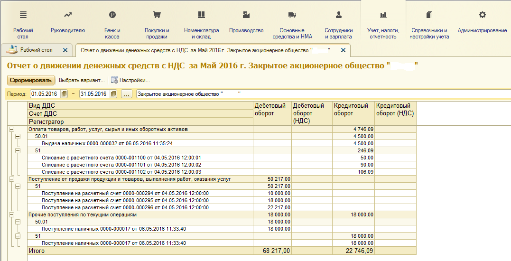Click Руководителю menu label
This screenshot has height=261, width=511.
click(x=68, y=30)
